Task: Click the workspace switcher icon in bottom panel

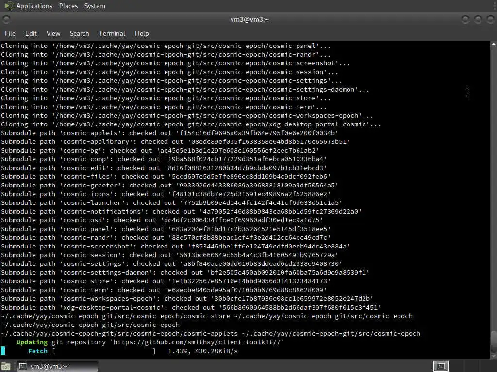Action: pos(441,366)
